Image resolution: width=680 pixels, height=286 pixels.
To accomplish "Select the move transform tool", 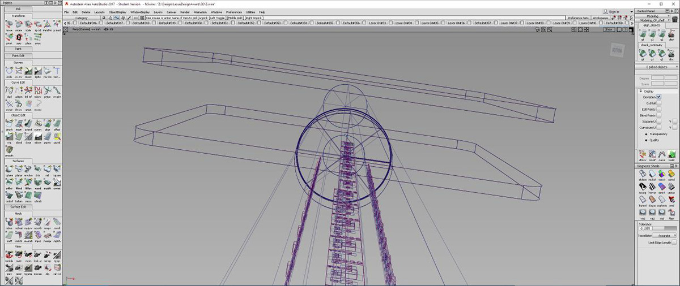I will (x=9, y=25).
